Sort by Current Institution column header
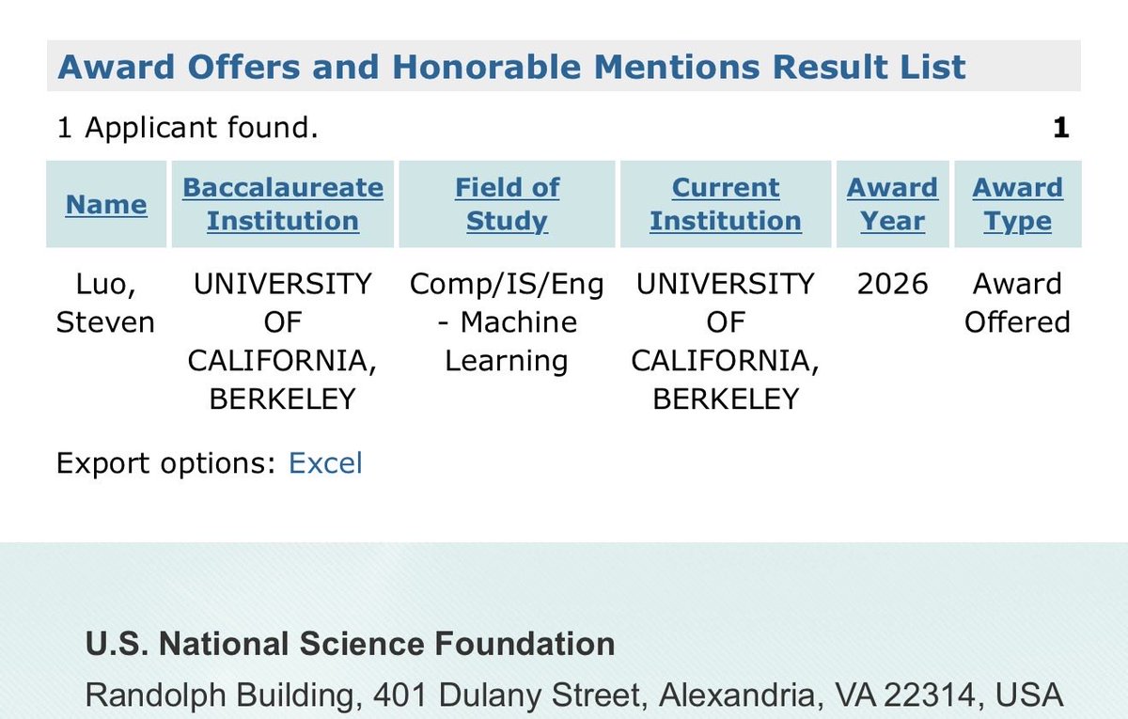Screen dimensions: 1128x719 pos(726,204)
